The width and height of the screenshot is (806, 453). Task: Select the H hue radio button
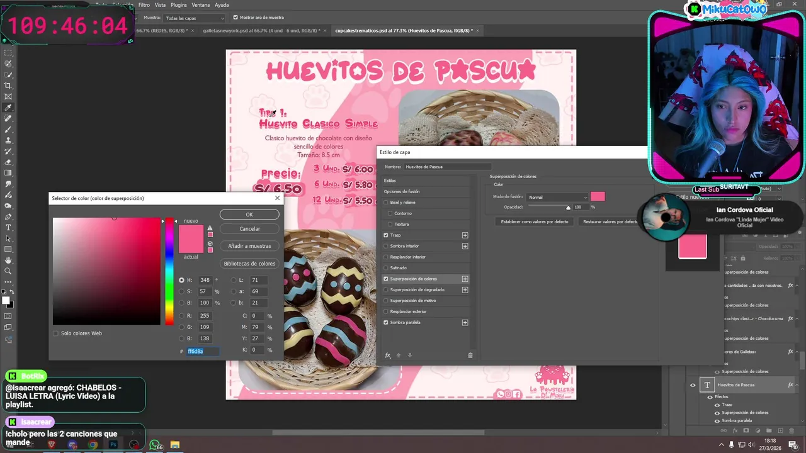point(181,280)
